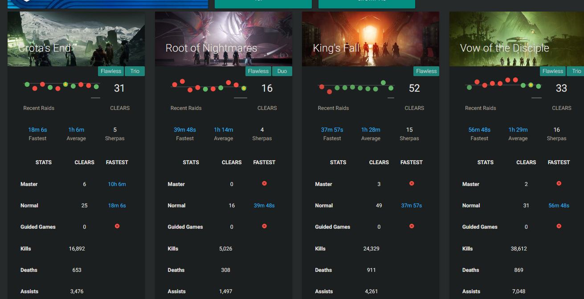Click red X in Crota's End Guided Games row
Image resolution: width=584 pixels, height=299 pixels.
117,226
